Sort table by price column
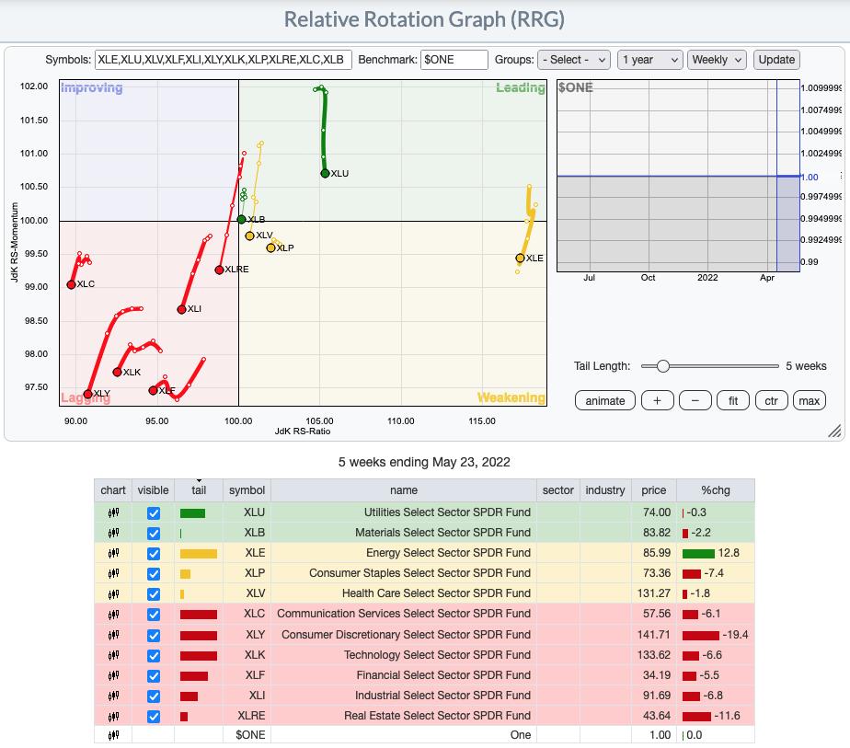The height and width of the screenshot is (748, 850). [654, 490]
